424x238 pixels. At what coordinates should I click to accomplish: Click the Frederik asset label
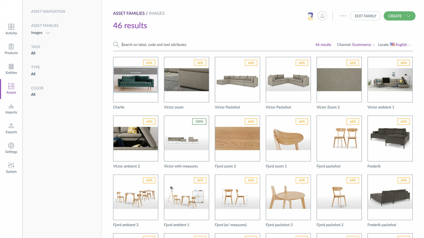click(374, 166)
